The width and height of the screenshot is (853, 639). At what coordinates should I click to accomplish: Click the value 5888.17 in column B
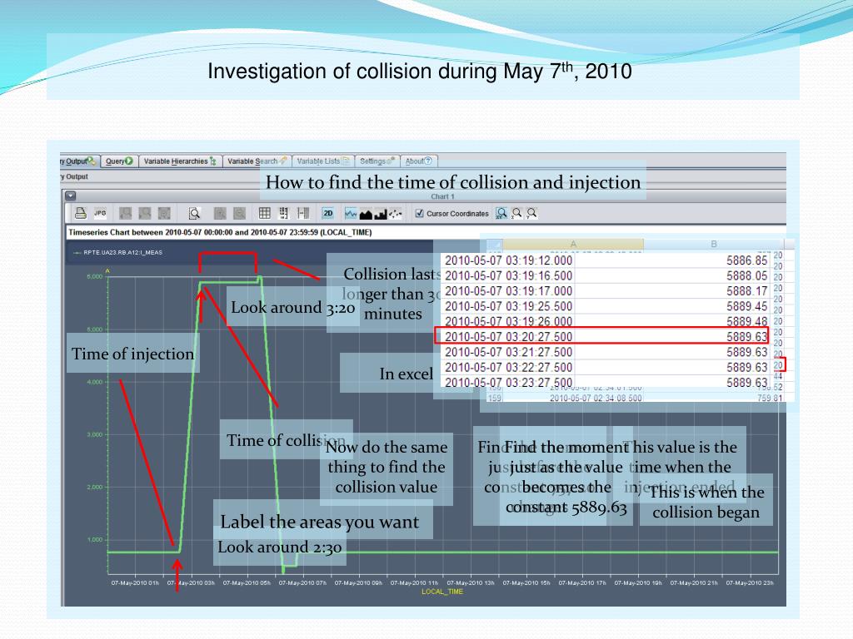tap(746, 291)
